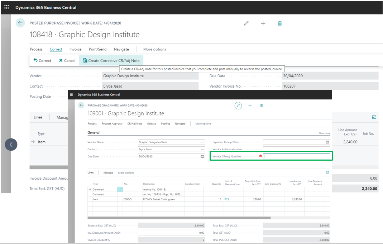Open the Contact field lookup ellipsis
This screenshot has width=383, height=244.
pos(202,149)
